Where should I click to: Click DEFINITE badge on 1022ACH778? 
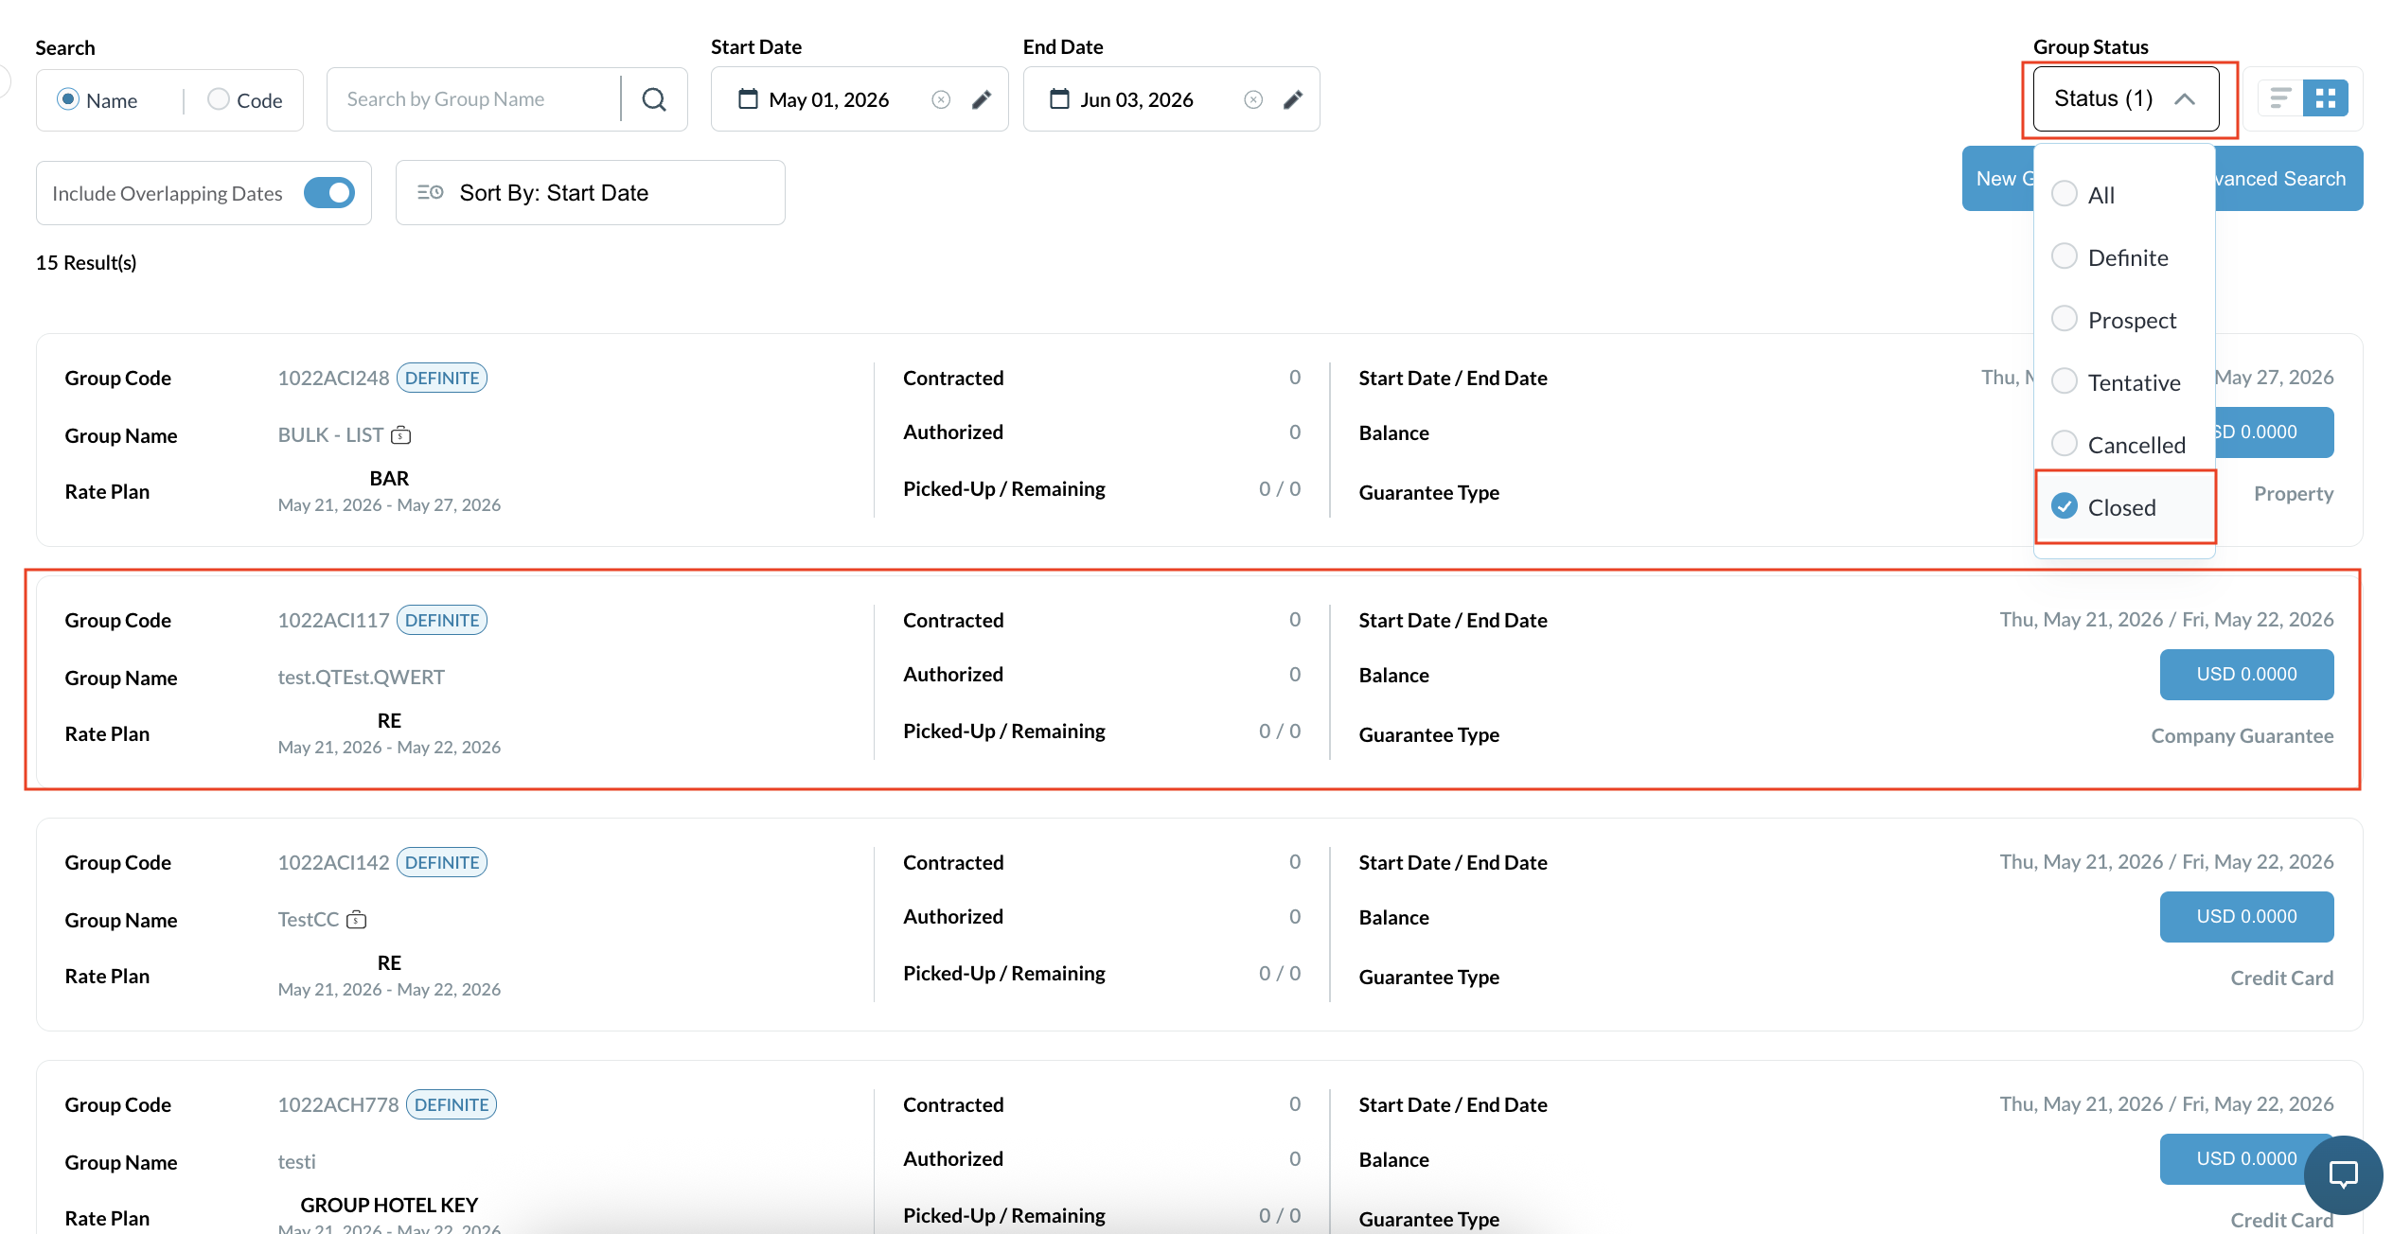pyautogui.click(x=452, y=1104)
